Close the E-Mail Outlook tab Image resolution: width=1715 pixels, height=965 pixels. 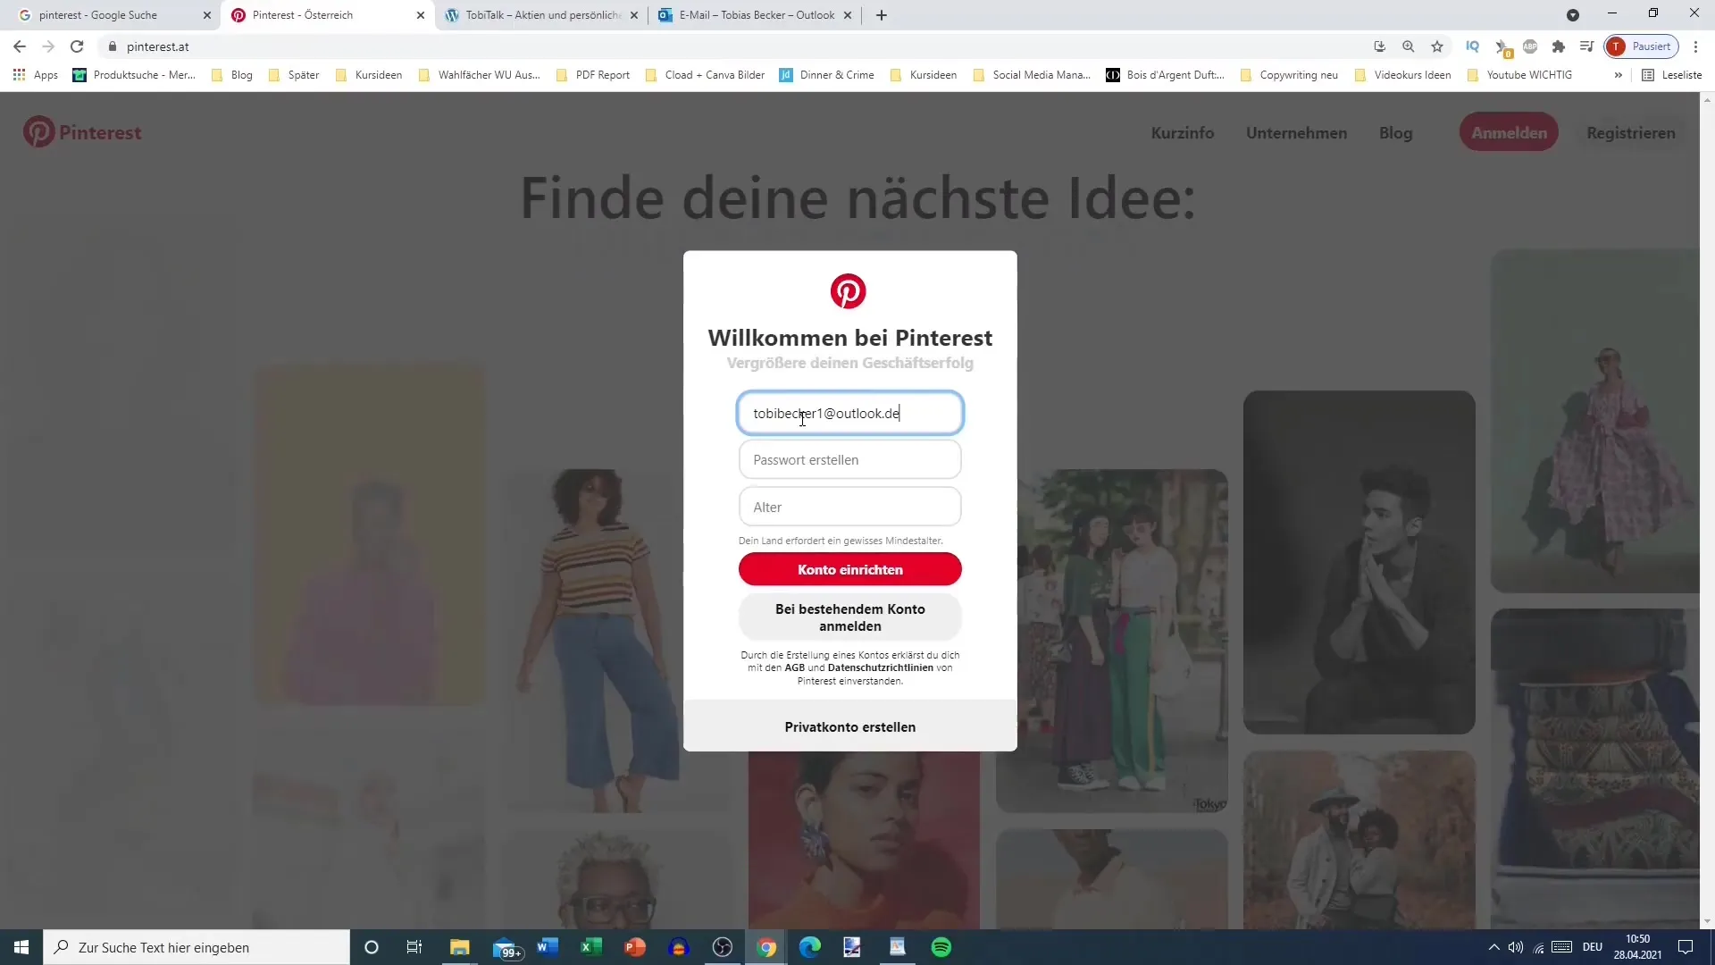click(x=848, y=15)
